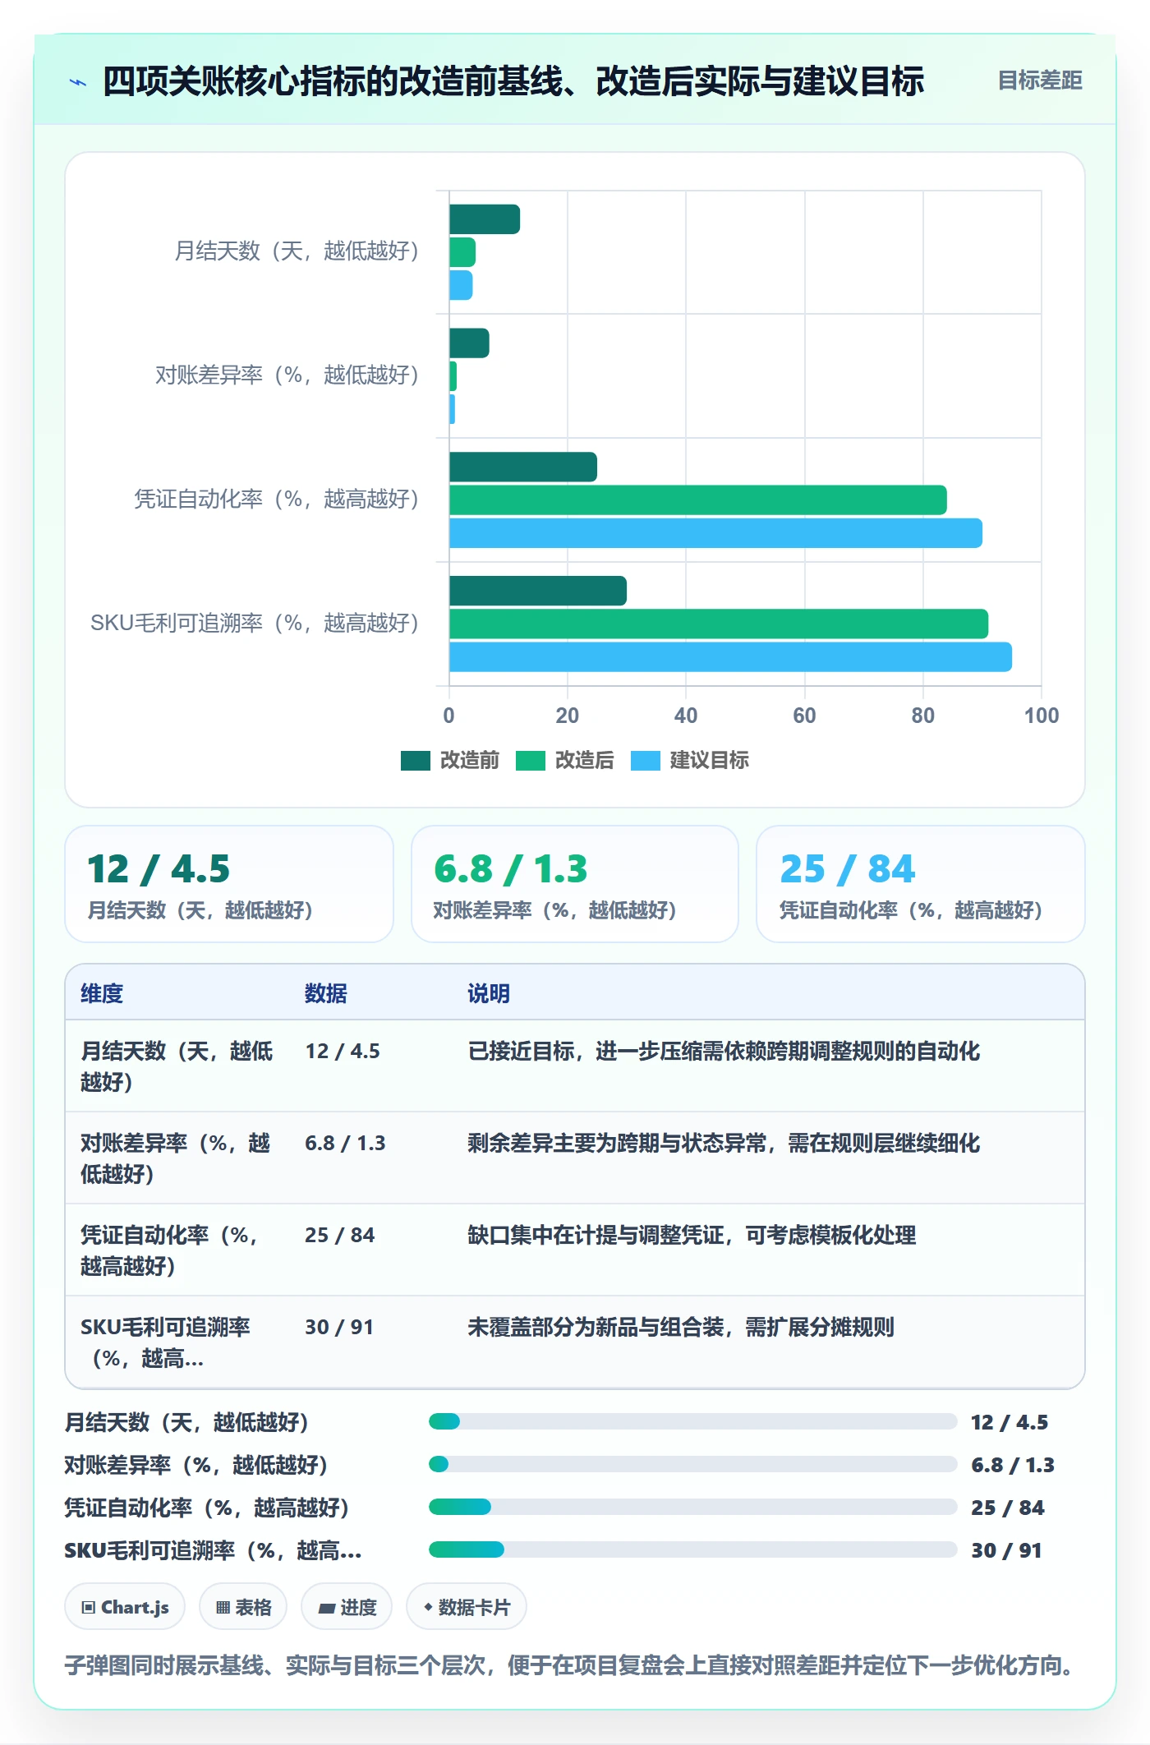Image resolution: width=1150 pixels, height=1745 pixels.
Task: Click the 表格 tag
Action: point(243,1606)
